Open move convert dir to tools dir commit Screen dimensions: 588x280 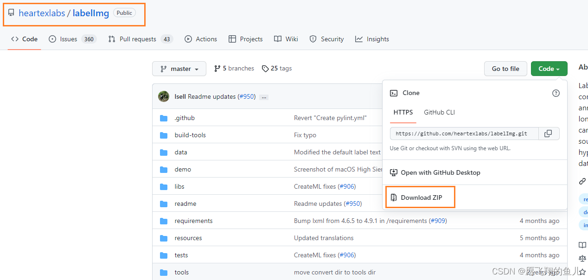click(335, 272)
